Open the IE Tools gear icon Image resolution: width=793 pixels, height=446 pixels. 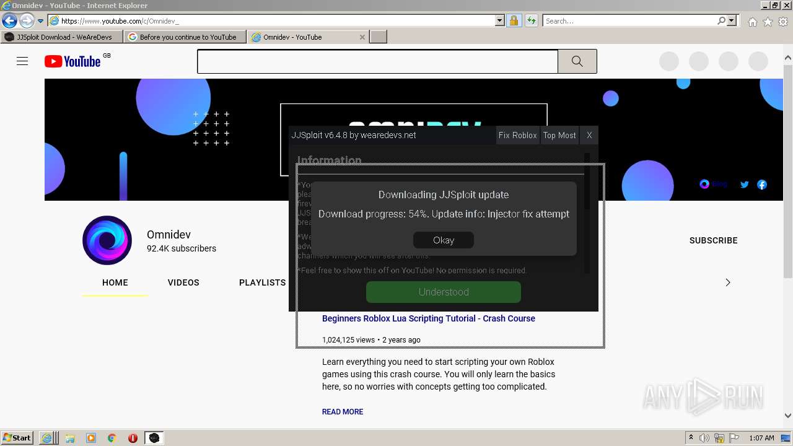click(x=783, y=22)
